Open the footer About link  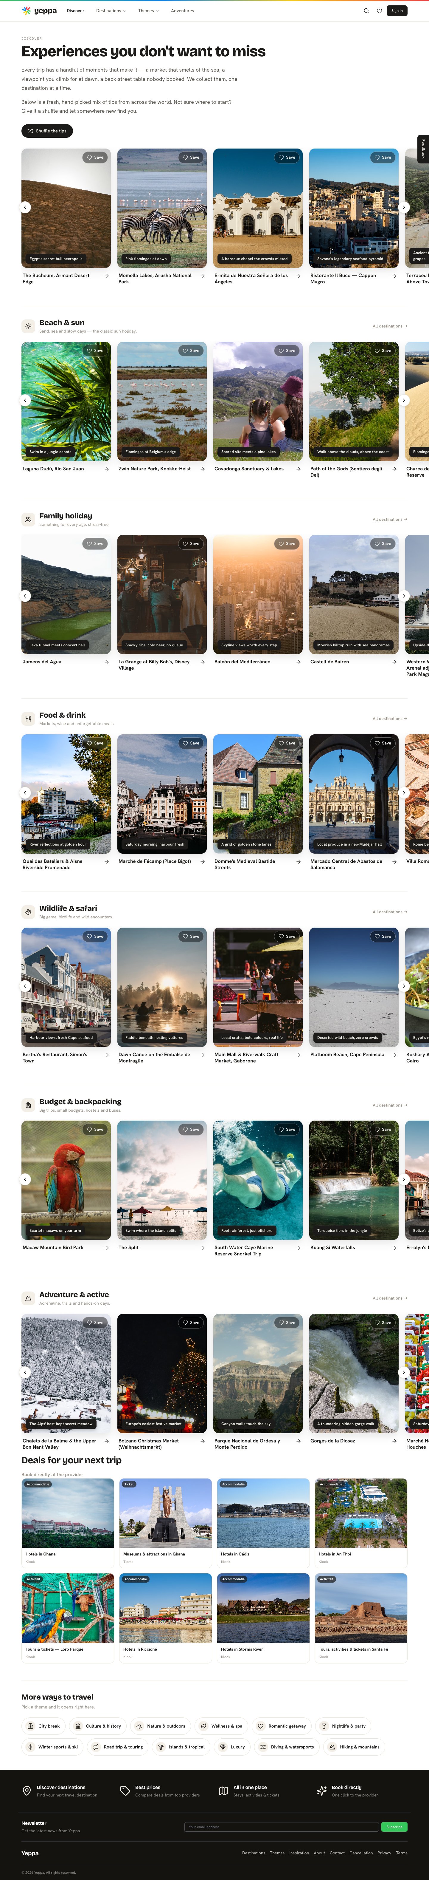319,1853
